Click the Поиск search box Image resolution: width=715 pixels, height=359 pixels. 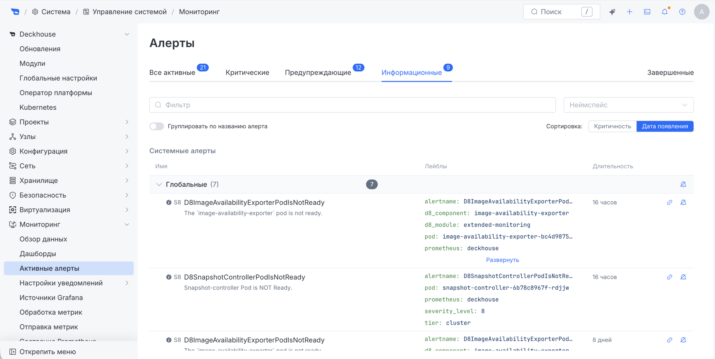coord(562,12)
